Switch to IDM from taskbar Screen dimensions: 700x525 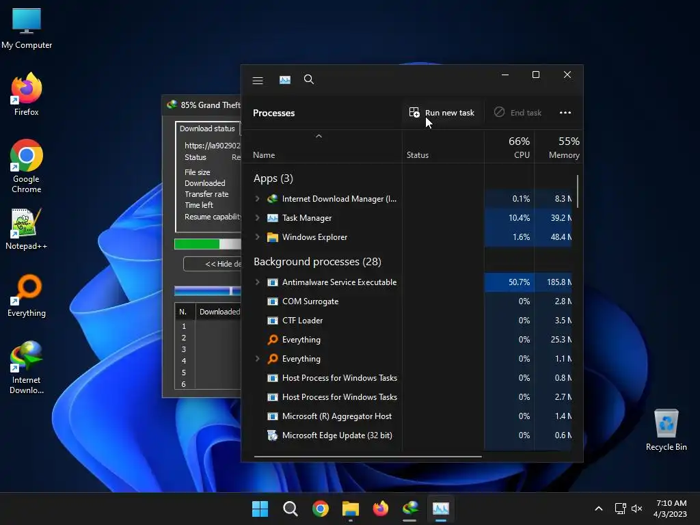coord(410,509)
